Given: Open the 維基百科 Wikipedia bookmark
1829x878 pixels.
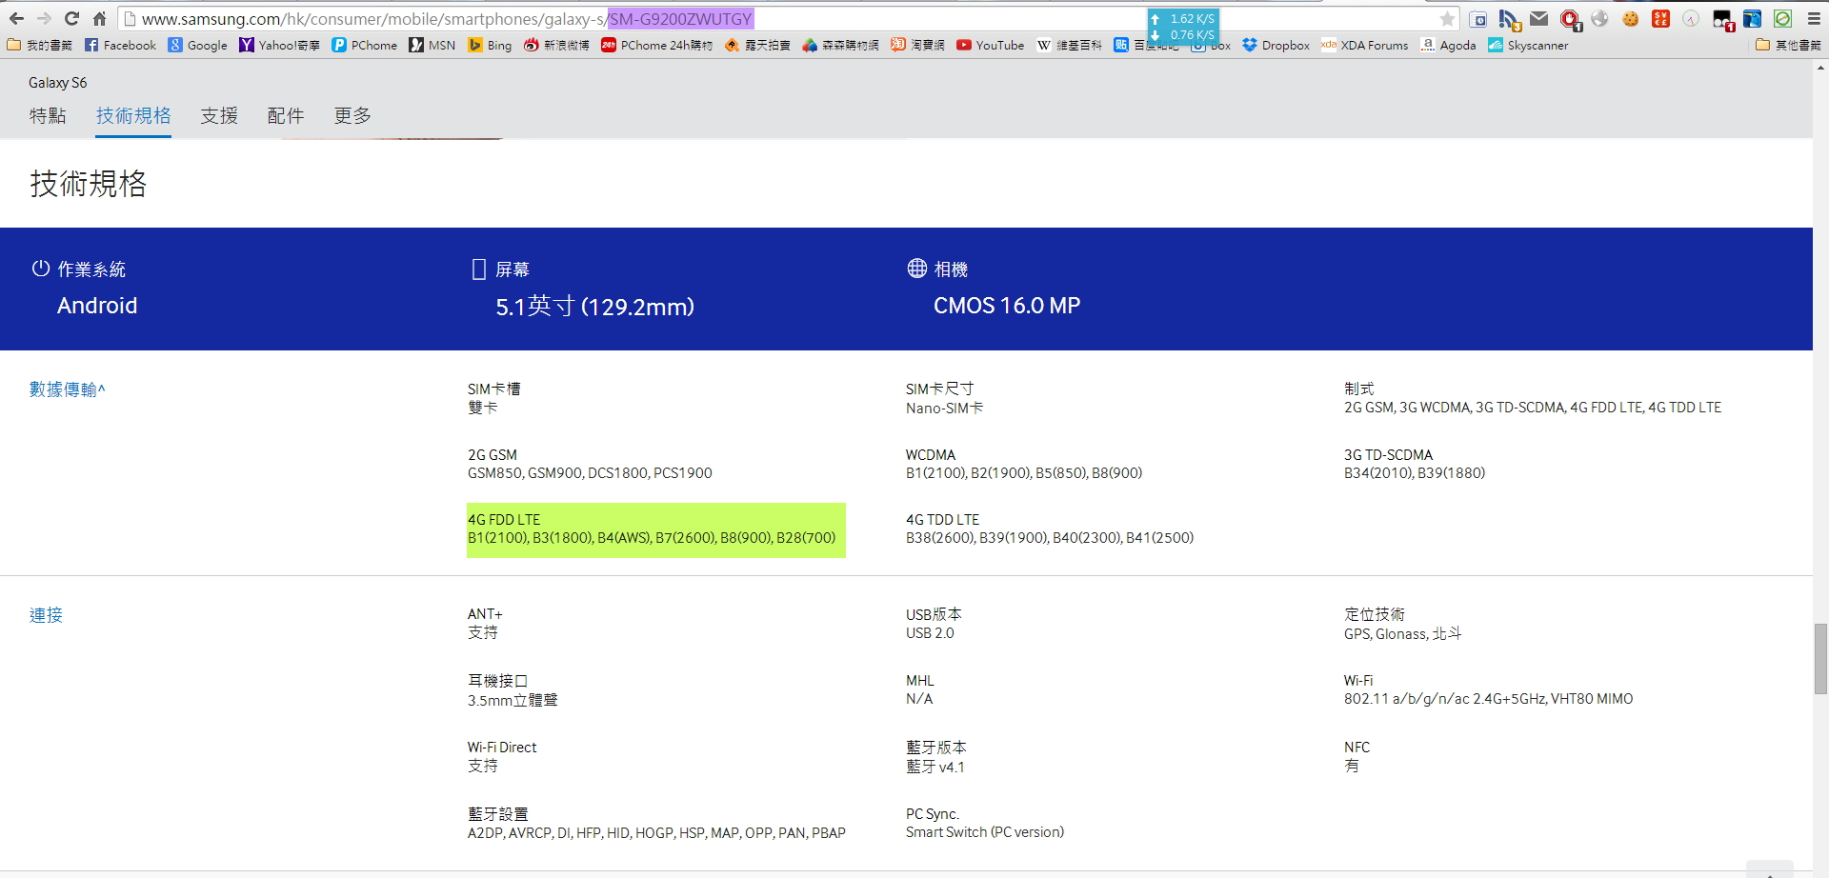Looking at the screenshot, I should [x=1069, y=45].
